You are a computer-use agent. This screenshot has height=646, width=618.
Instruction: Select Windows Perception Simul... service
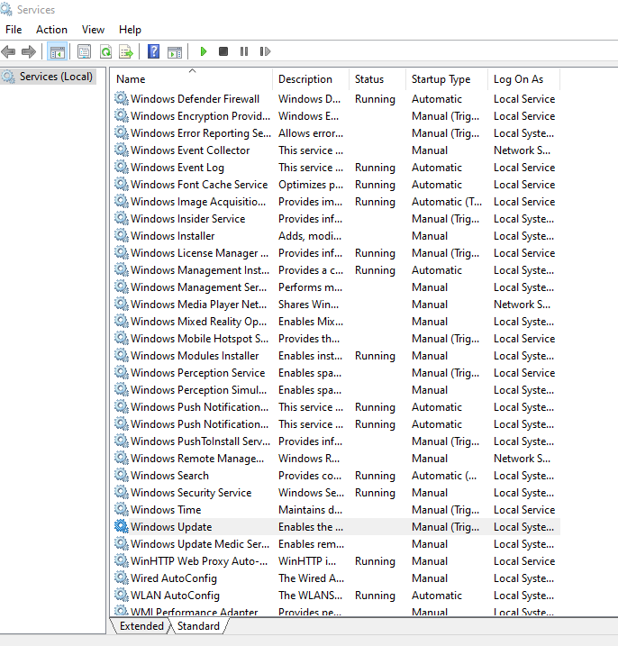[x=337, y=390]
